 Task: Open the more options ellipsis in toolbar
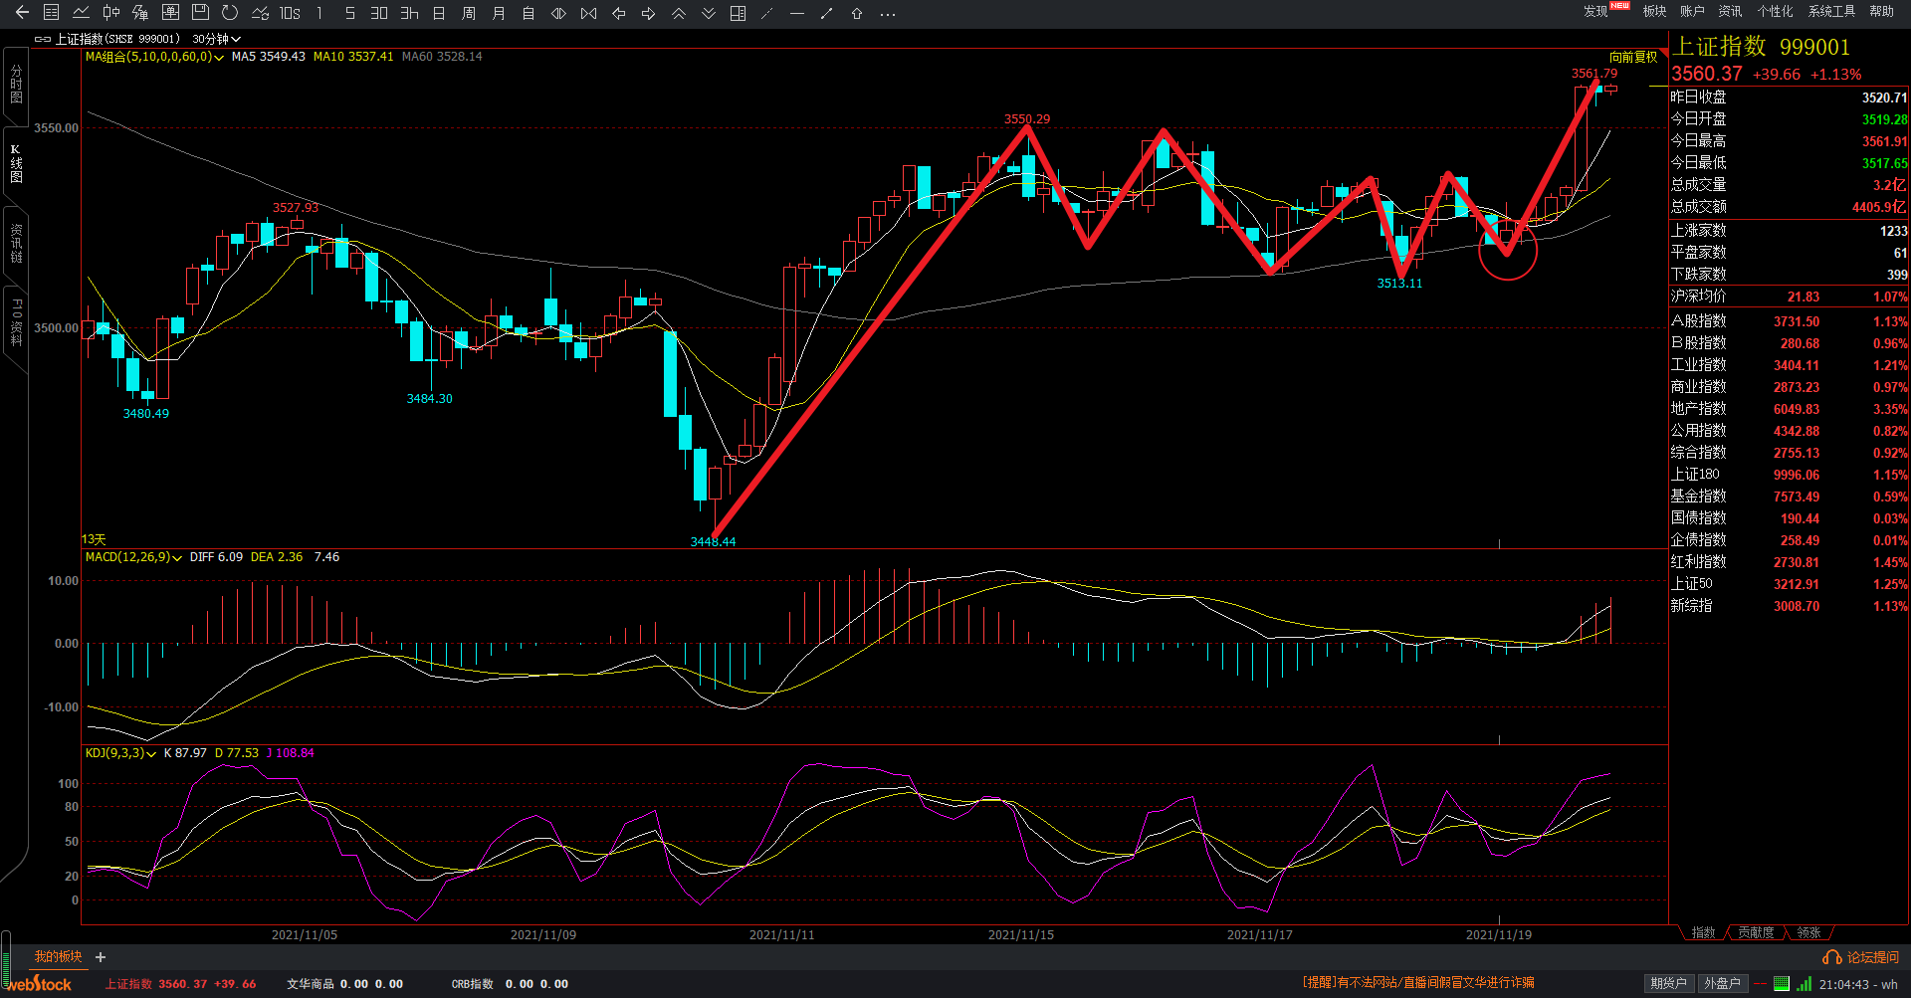coord(888,14)
